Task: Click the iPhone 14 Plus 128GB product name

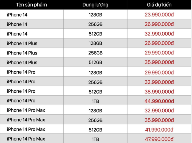Action: pos(22,43)
